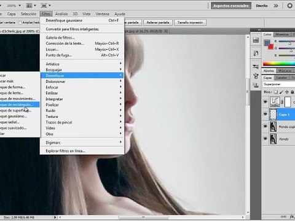
Task: Open the Ayuda menu
Action: 120,14
